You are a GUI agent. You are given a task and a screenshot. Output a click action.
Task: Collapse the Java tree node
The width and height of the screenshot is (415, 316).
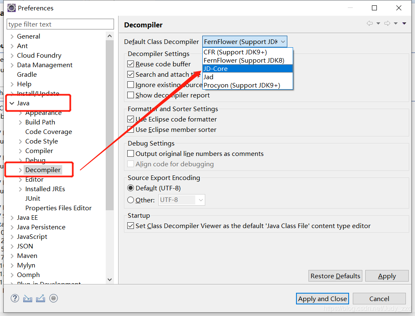(x=12, y=103)
